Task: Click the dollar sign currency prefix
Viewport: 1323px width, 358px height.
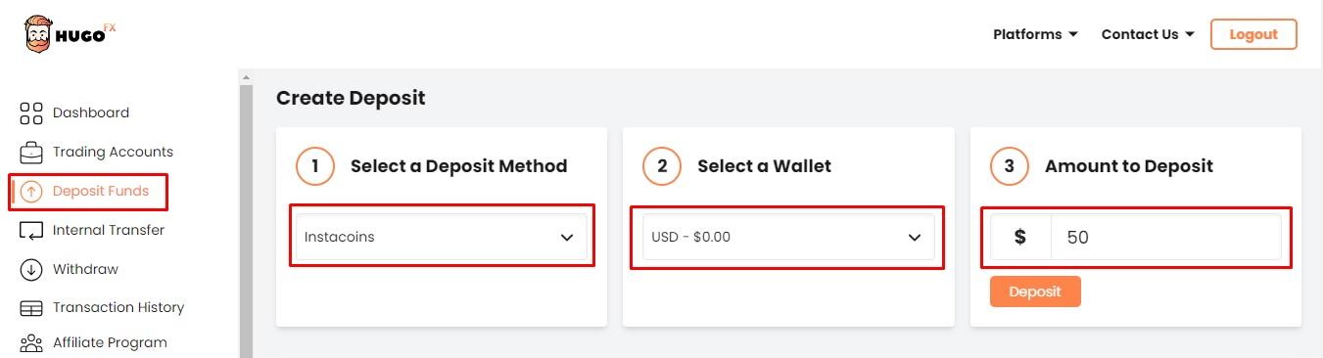Action: click(x=1020, y=237)
